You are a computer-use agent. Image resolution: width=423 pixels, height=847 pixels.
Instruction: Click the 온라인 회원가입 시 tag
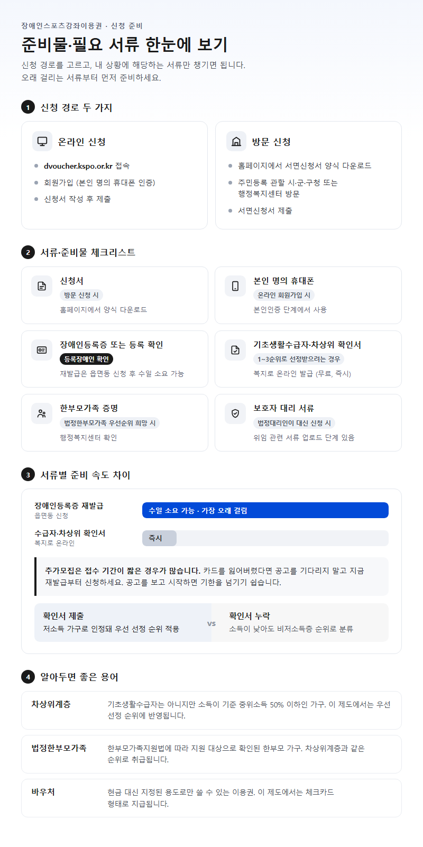[284, 295]
